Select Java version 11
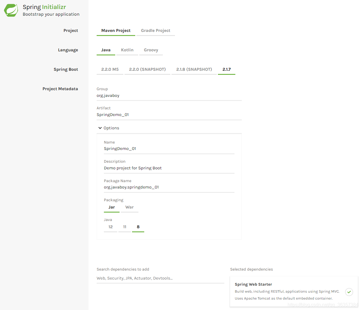 click(x=125, y=227)
